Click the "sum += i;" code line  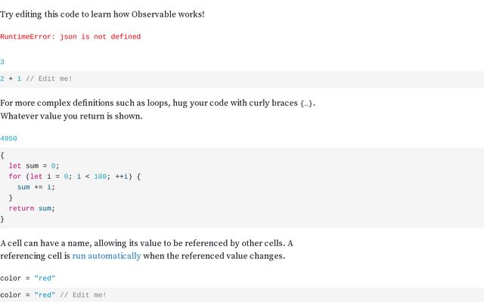36,187
